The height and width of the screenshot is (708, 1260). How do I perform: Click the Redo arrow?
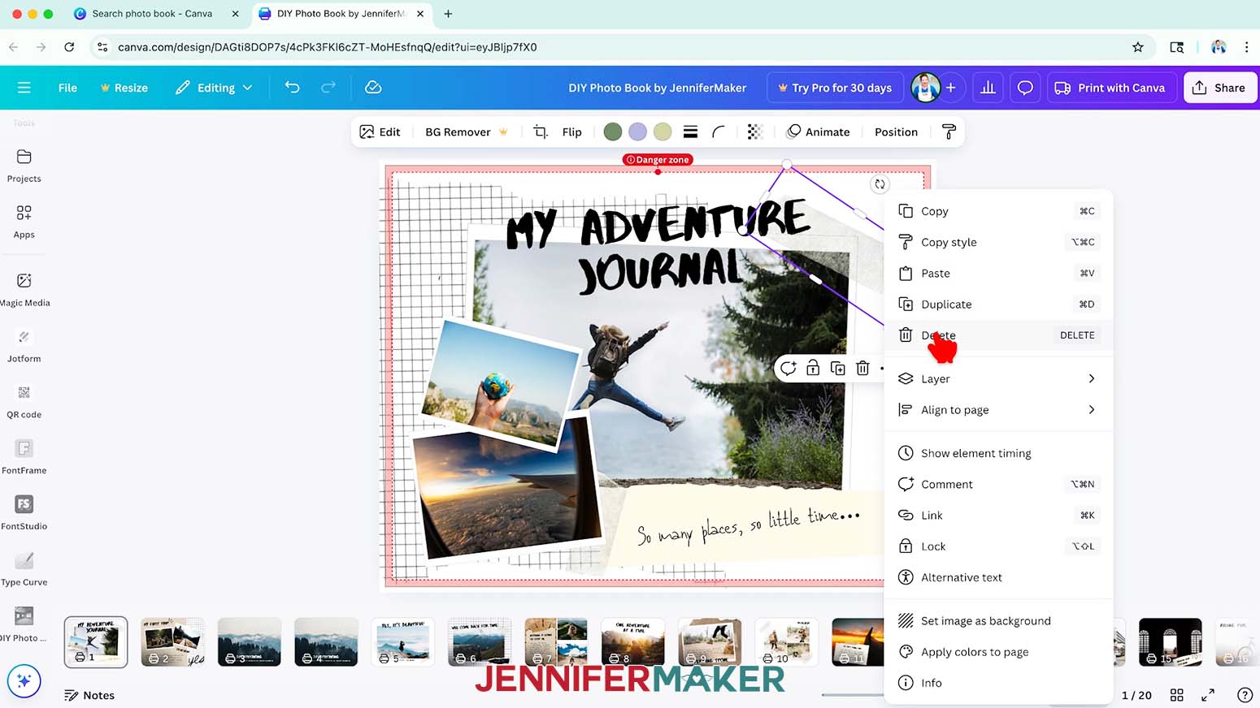point(328,87)
